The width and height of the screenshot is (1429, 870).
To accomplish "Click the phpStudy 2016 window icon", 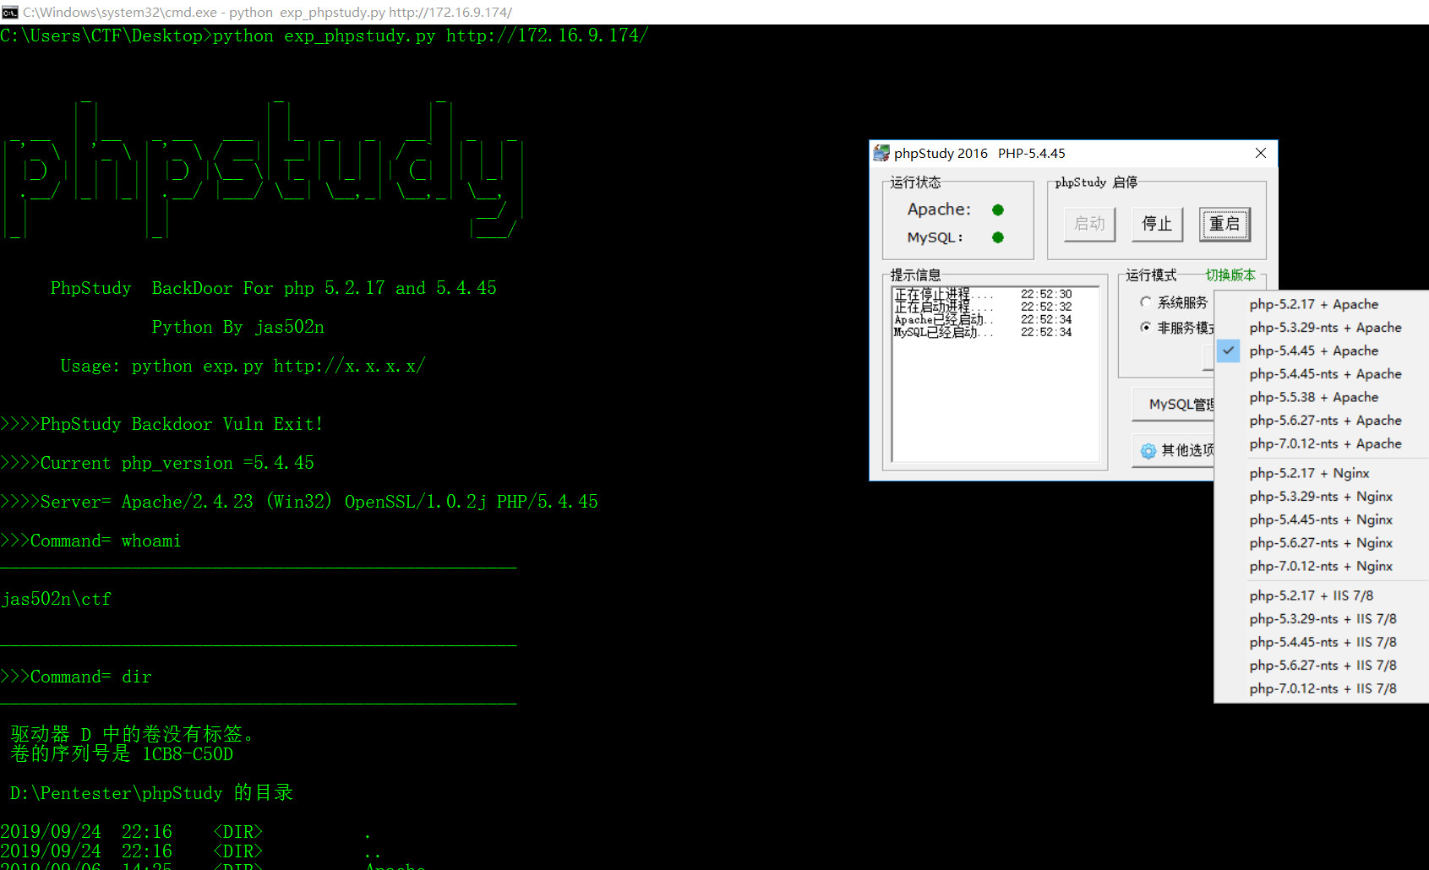I will [881, 153].
